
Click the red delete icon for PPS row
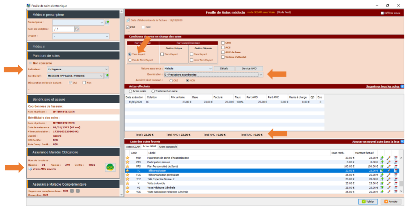[x=395, y=166]
